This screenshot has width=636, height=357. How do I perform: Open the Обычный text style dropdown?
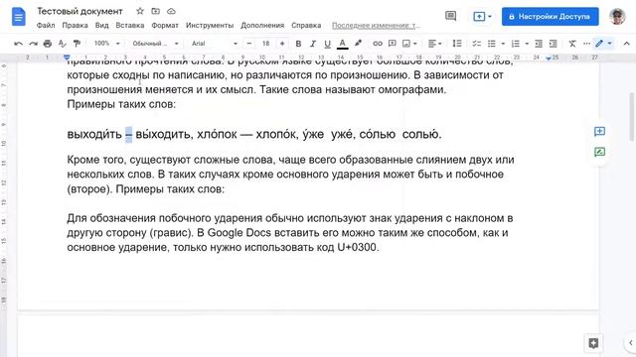pyautogui.click(x=155, y=44)
